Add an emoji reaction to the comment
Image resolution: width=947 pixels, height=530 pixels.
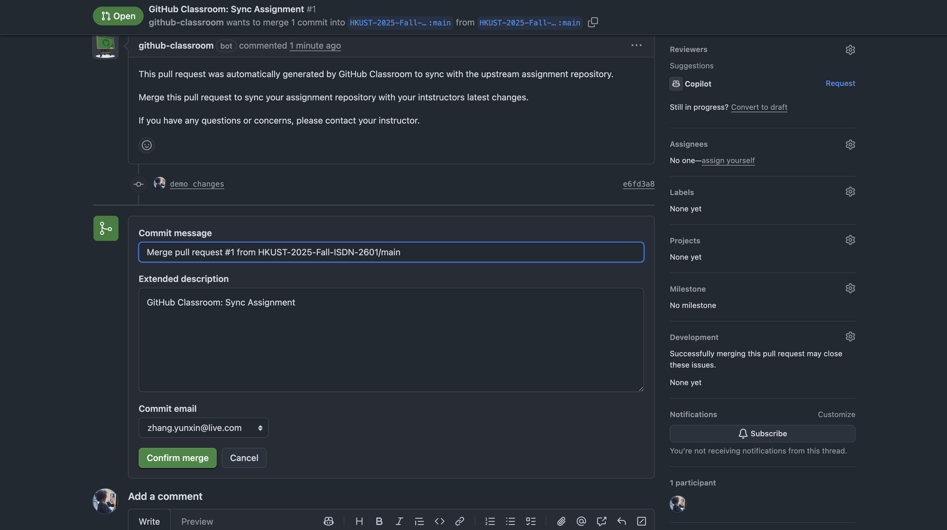146,145
